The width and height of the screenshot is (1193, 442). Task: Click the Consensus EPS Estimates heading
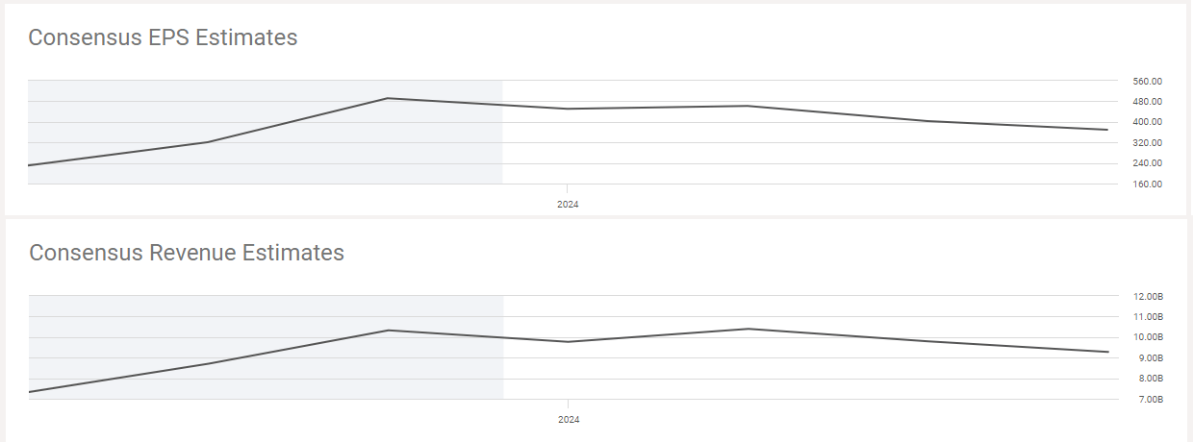163,37
